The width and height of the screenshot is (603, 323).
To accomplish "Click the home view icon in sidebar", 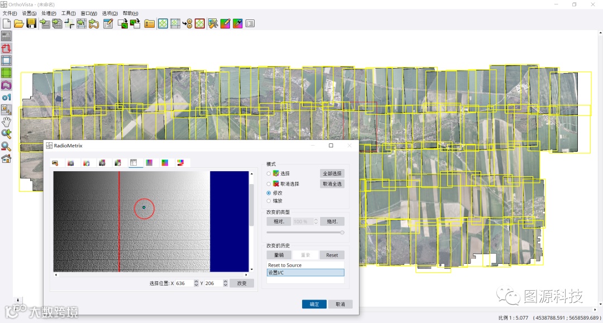I will pos(6,158).
